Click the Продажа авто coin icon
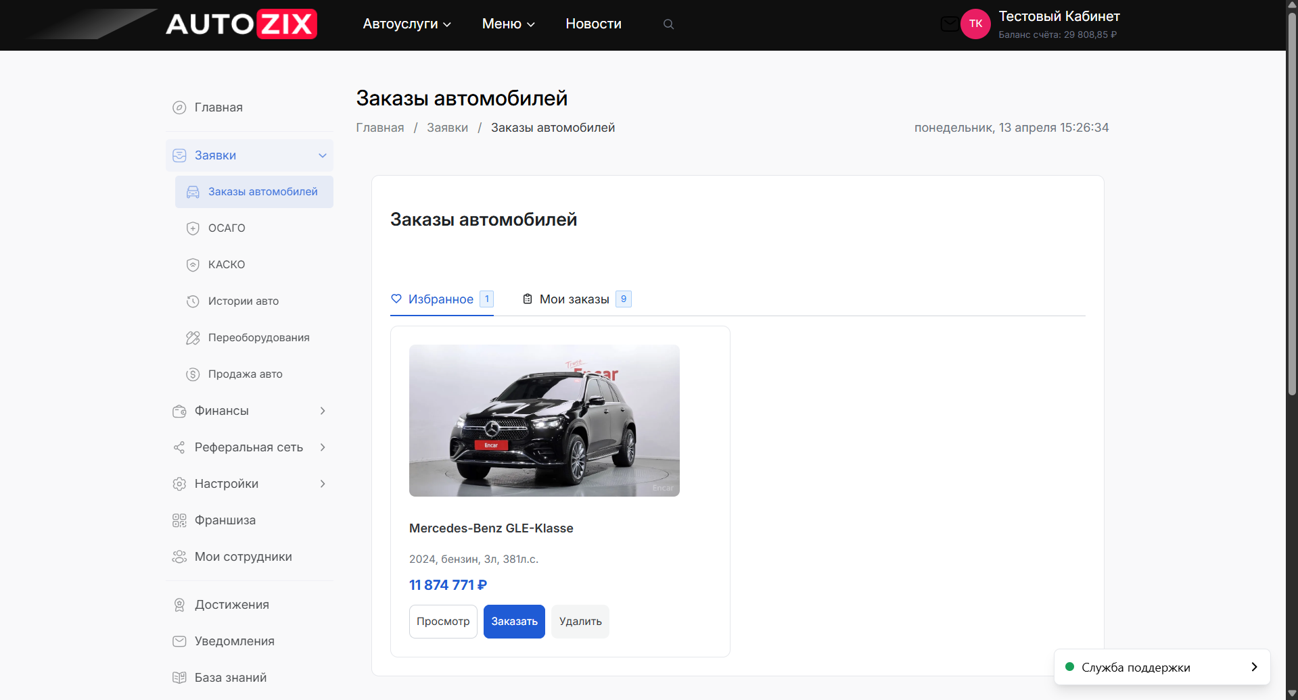Screen dimensions: 1298x700 pos(193,374)
